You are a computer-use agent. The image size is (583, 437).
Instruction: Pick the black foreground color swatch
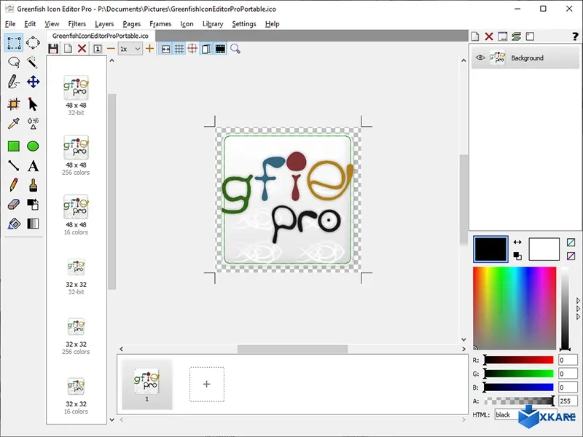click(490, 249)
